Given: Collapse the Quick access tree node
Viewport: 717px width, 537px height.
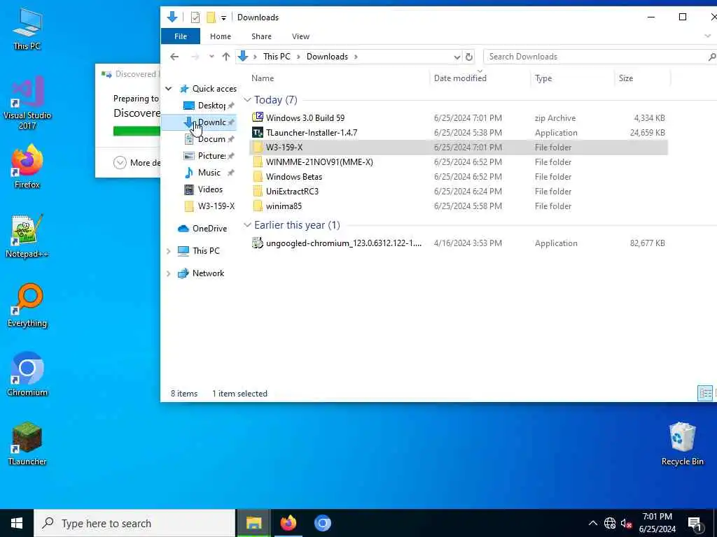Looking at the screenshot, I should coord(169,89).
